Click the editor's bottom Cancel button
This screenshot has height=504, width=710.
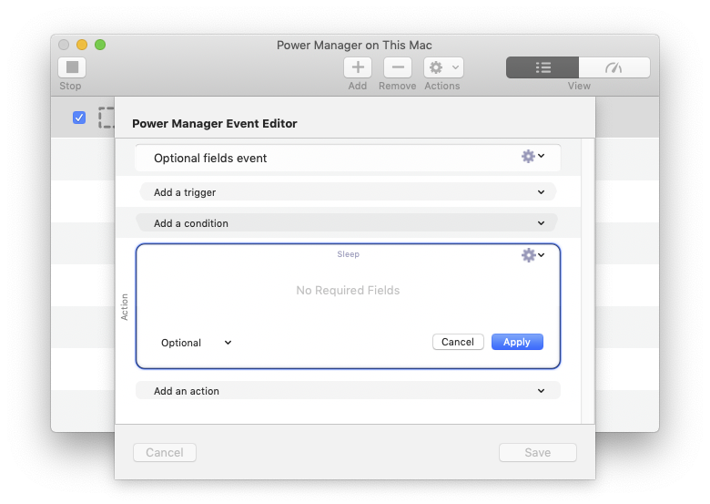point(165,452)
